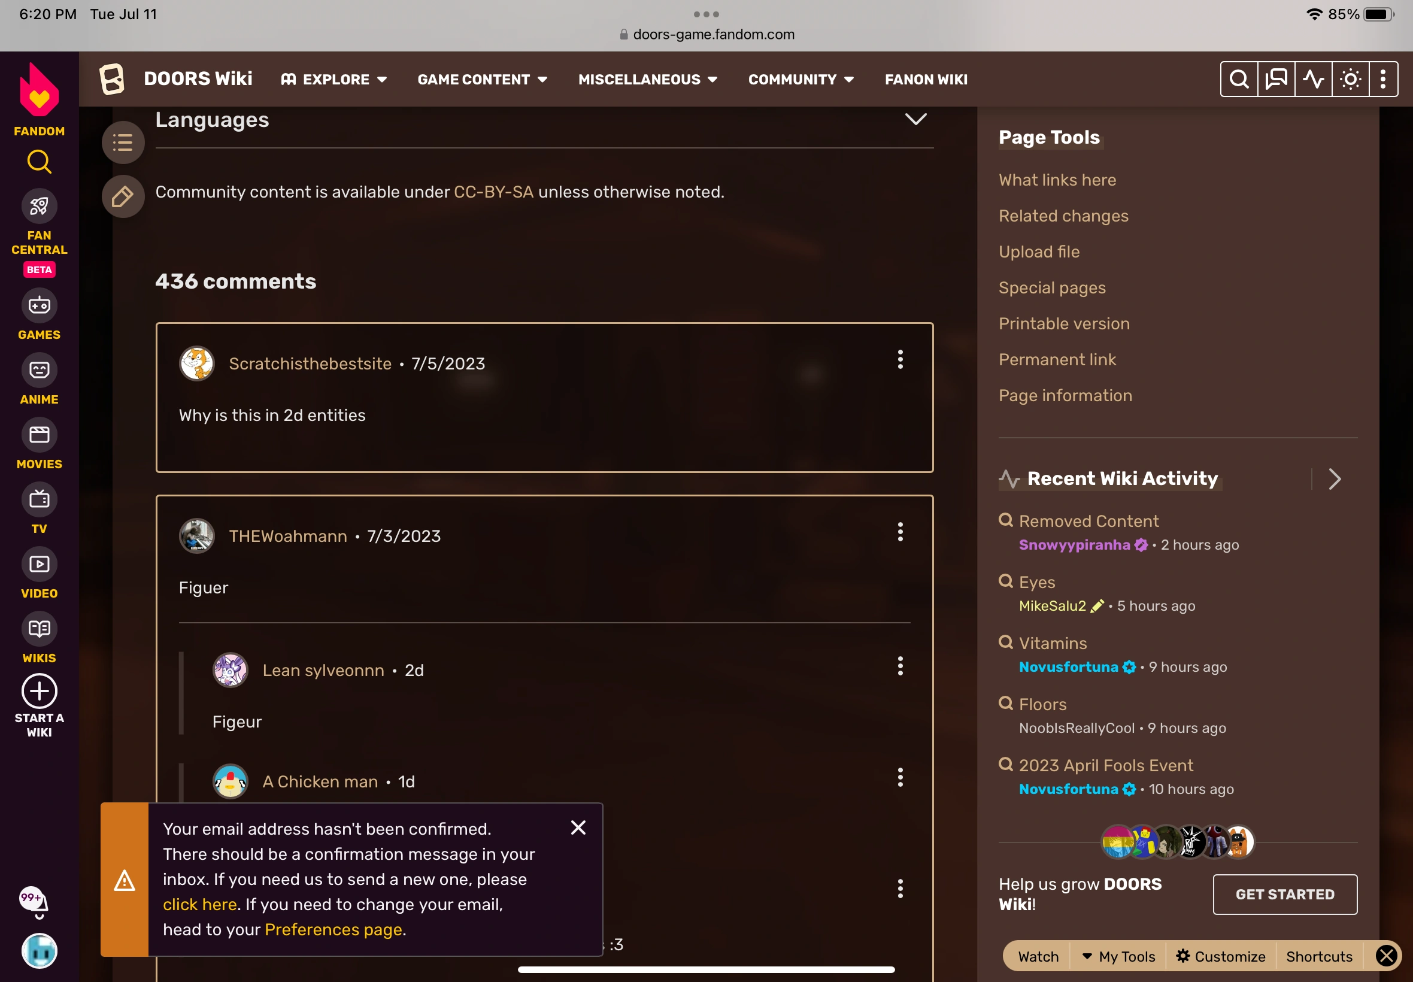Open the table of contents icon
The width and height of the screenshot is (1413, 982).
123,143
